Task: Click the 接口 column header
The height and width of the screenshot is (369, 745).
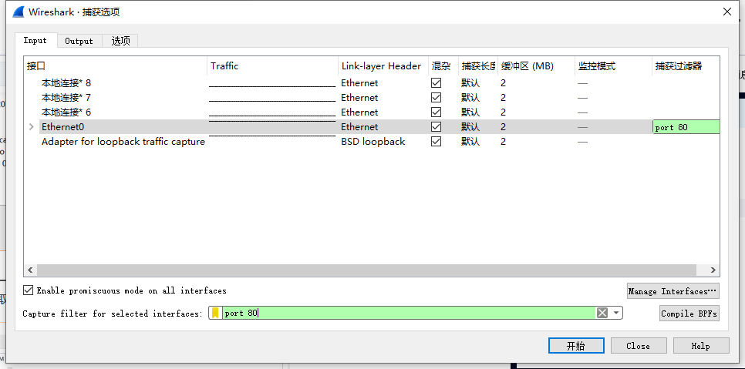Action: [116, 66]
